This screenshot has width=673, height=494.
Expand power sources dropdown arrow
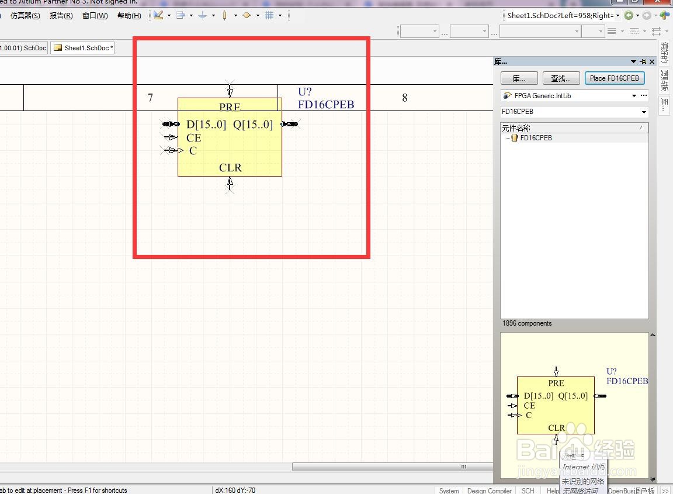pyautogui.click(x=213, y=15)
